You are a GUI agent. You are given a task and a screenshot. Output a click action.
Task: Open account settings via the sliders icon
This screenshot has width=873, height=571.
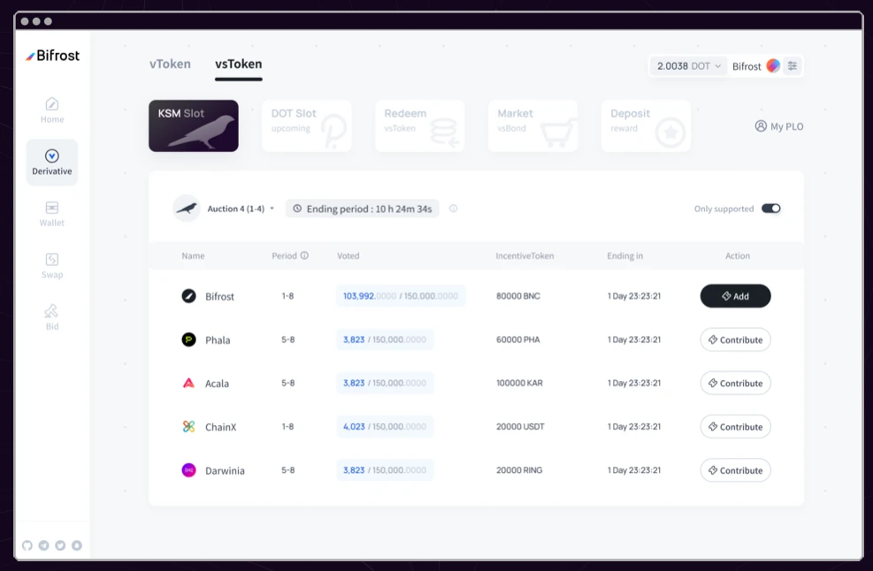pyautogui.click(x=793, y=66)
